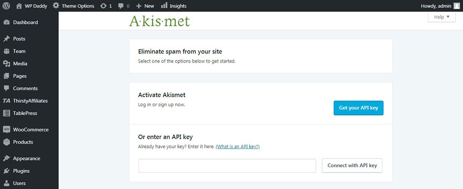
Task: Open the Dashboard gauge icon
Action: [x=6, y=22]
